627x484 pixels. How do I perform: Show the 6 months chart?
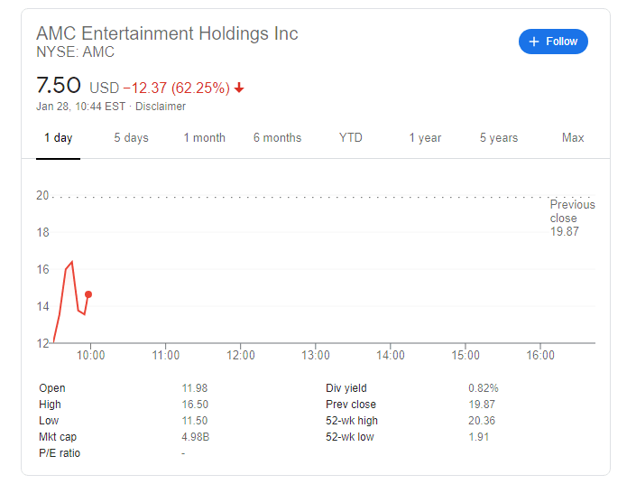click(x=277, y=138)
